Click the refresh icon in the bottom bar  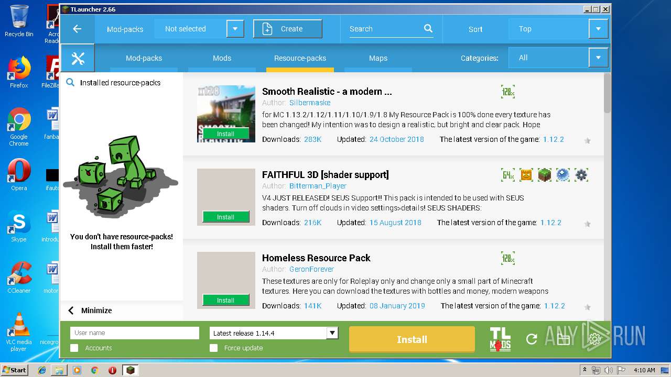coord(532,339)
